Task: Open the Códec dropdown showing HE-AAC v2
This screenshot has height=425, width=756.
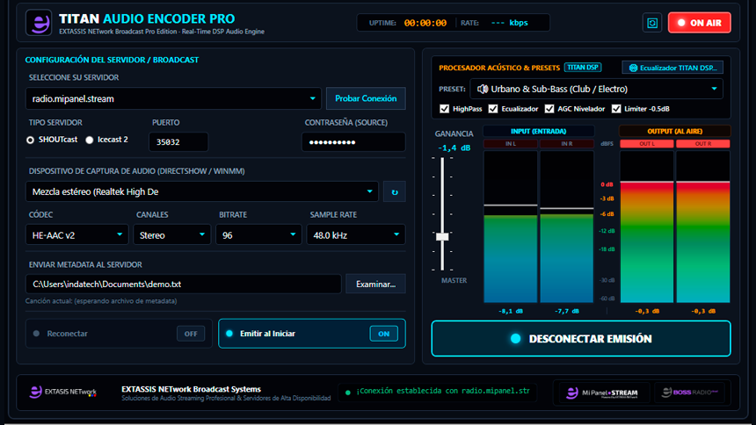Action: tap(77, 235)
